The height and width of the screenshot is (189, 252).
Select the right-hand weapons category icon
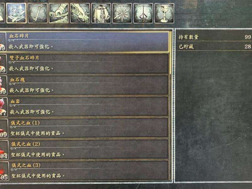click(x=59, y=13)
